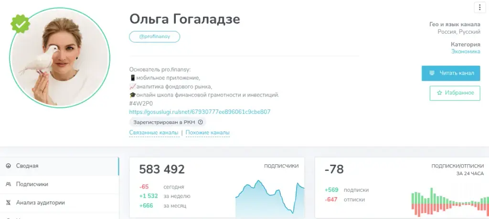This screenshot has width=489, height=219.
Task: Click the +666 за месяц value
Action: 146,205
